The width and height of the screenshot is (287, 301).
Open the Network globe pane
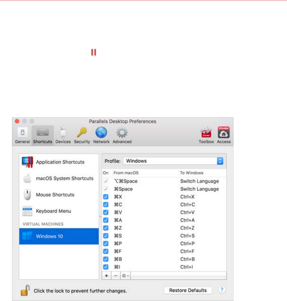101,135
